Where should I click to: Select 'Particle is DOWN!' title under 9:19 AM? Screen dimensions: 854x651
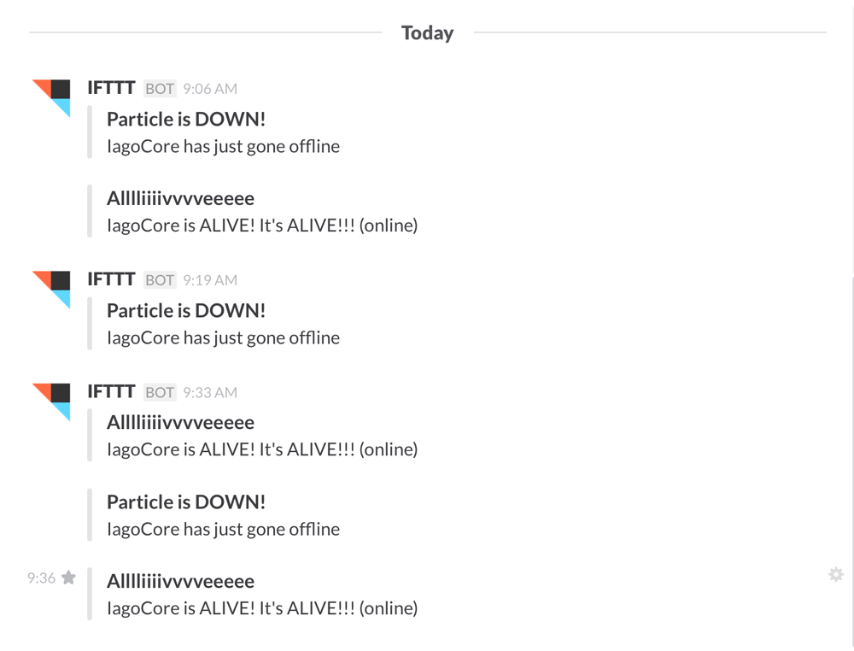click(186, 311)
